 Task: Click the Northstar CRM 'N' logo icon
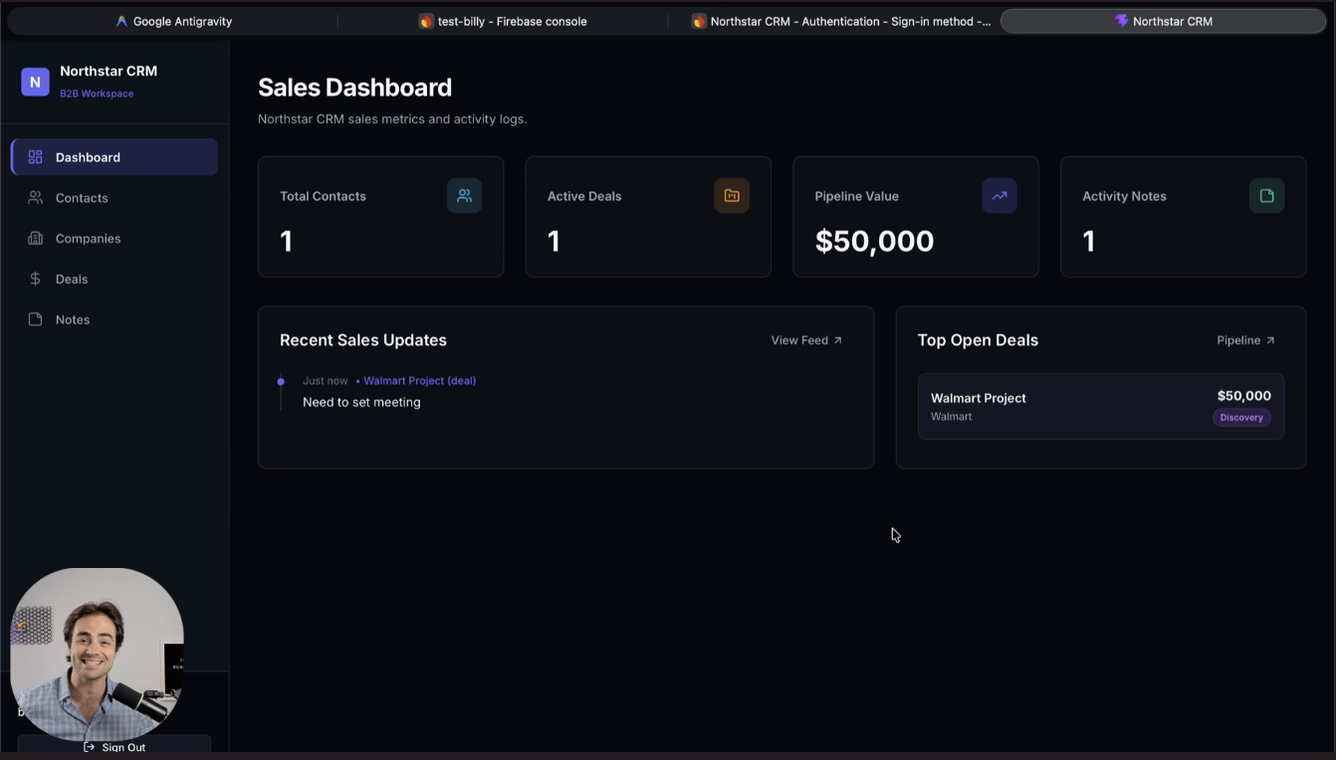pyautogui.click(x=35, y=83)
